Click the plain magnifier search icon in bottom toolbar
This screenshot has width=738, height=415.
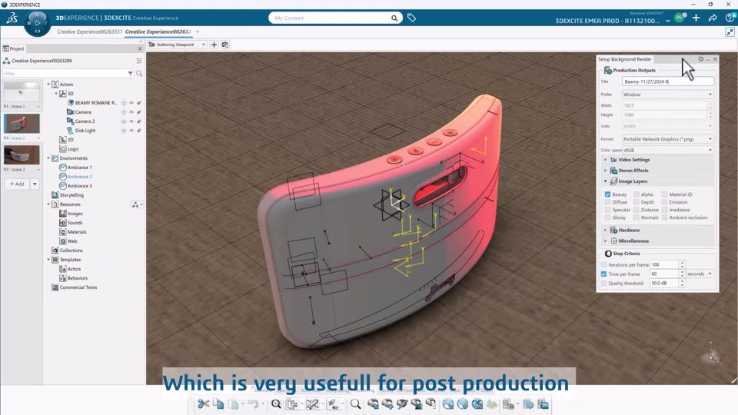tap(355, 404)
